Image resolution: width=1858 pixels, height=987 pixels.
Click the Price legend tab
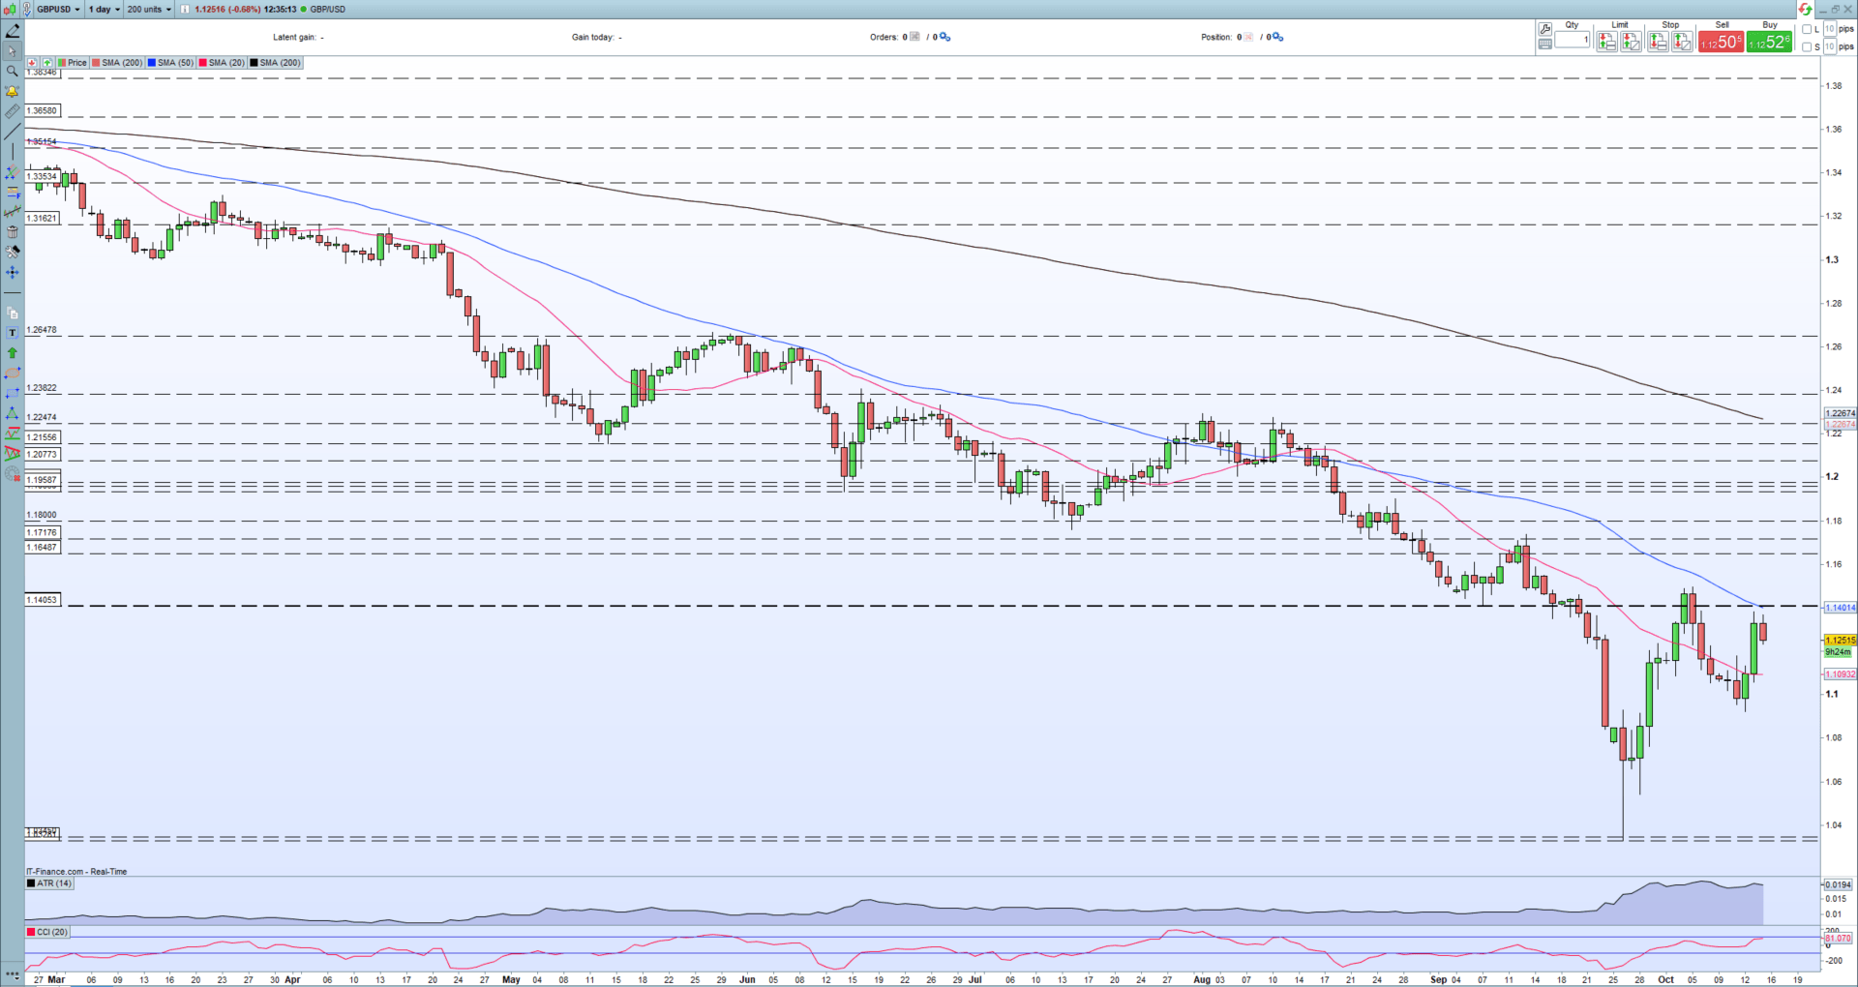pyautogui.click(x=73, y=63)
